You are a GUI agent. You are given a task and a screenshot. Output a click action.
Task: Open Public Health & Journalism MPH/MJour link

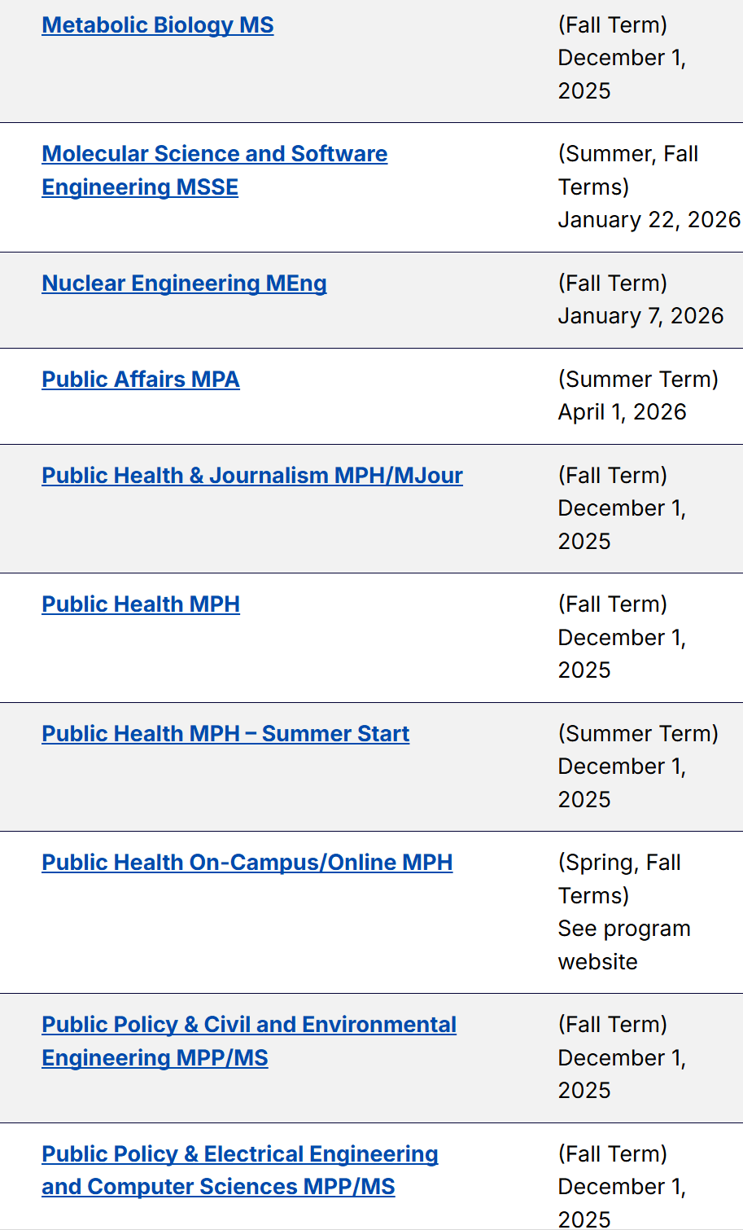point(252,476)
